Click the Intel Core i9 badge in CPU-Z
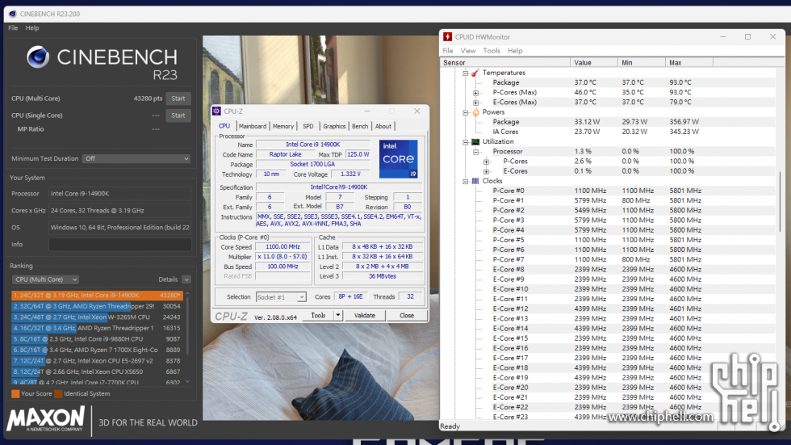The image size is (791, 445). [399, 159]
